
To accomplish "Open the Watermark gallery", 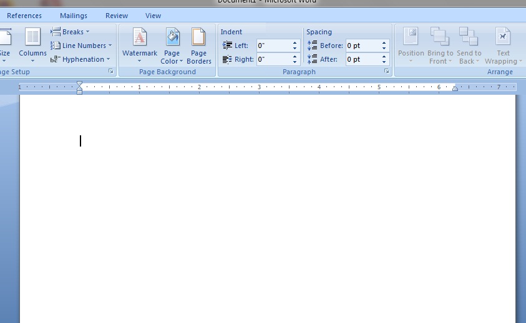I will pyautogui.click(x=140, y=46).
